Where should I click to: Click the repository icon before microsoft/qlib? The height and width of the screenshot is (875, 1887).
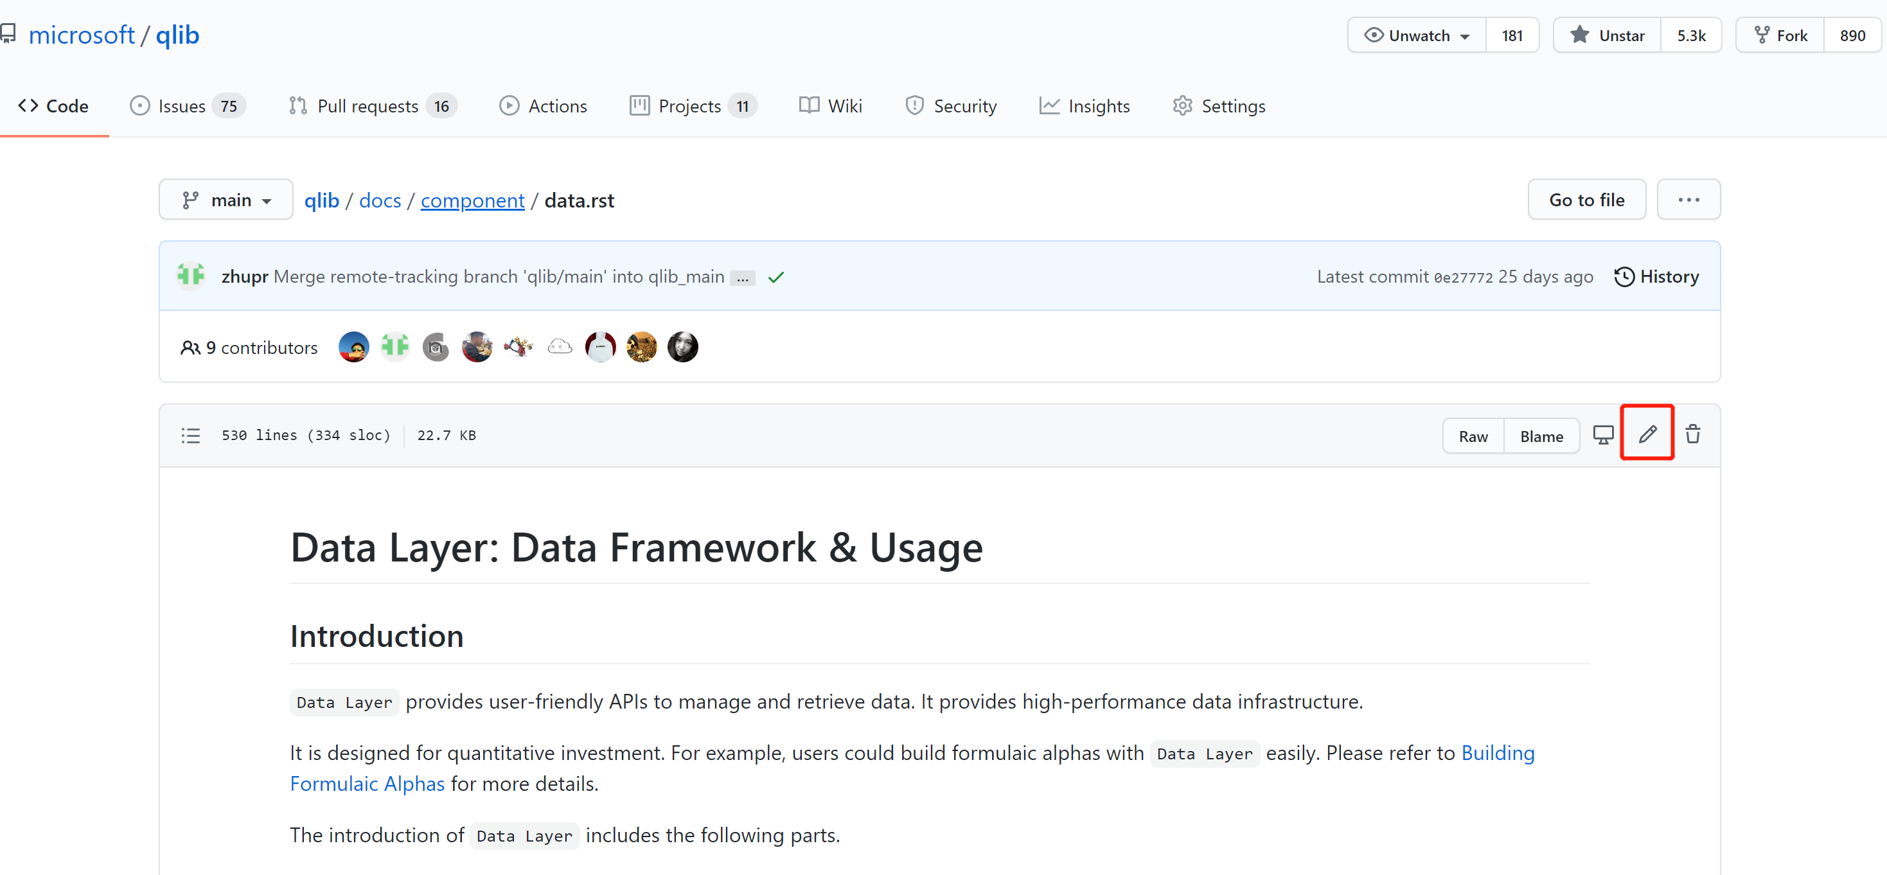click(x=10, y=33)
